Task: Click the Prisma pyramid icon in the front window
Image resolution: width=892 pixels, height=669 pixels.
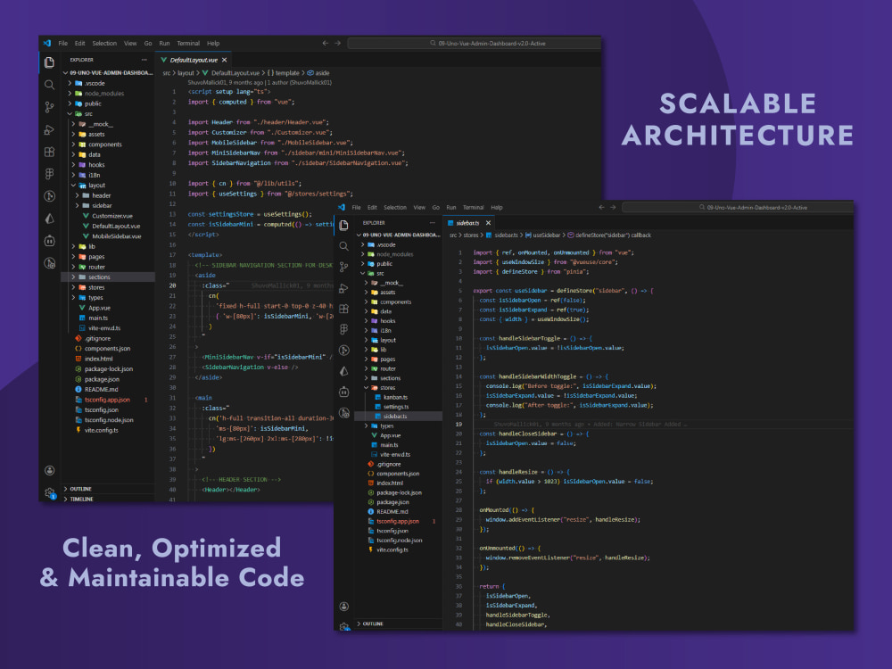Action: pos(343,371)
